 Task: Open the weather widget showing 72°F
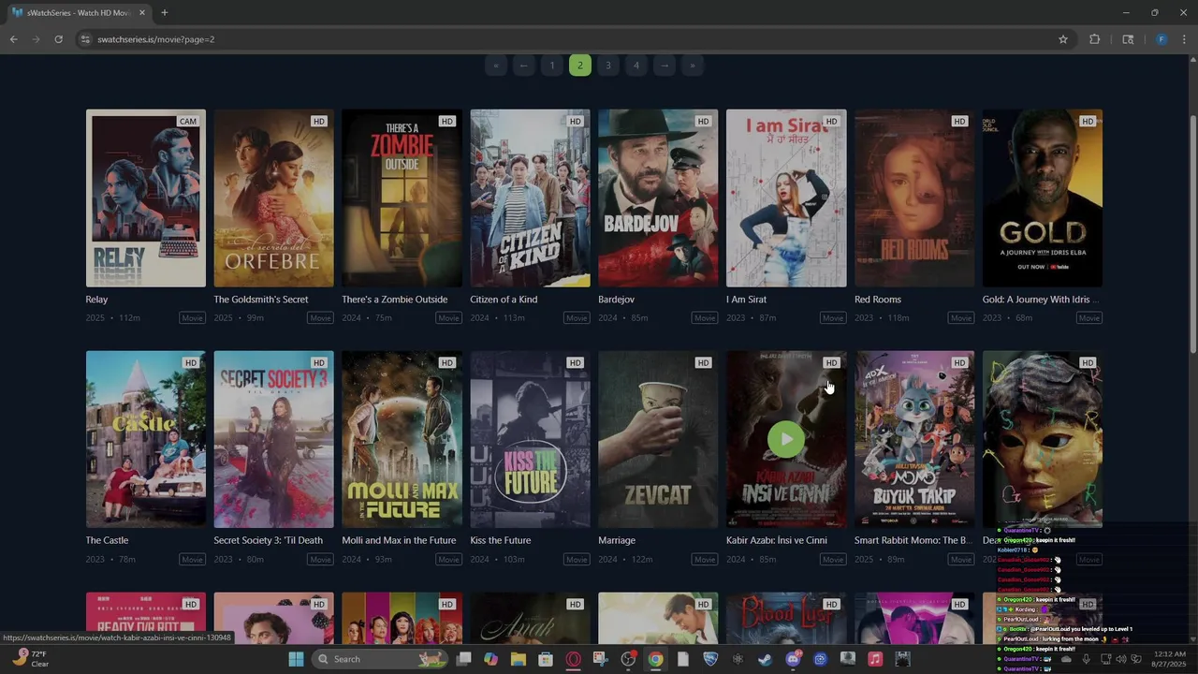30,658
